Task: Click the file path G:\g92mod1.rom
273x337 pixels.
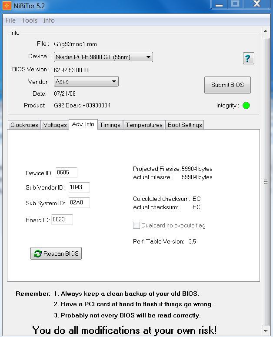Action: click(75, 44)
